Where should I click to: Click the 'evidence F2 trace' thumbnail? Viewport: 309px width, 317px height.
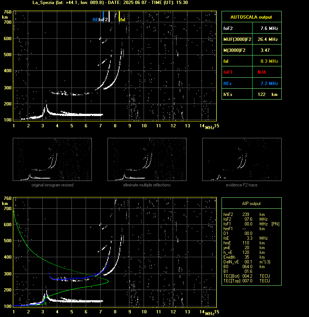pyautogui.click(x=242, y=159)
